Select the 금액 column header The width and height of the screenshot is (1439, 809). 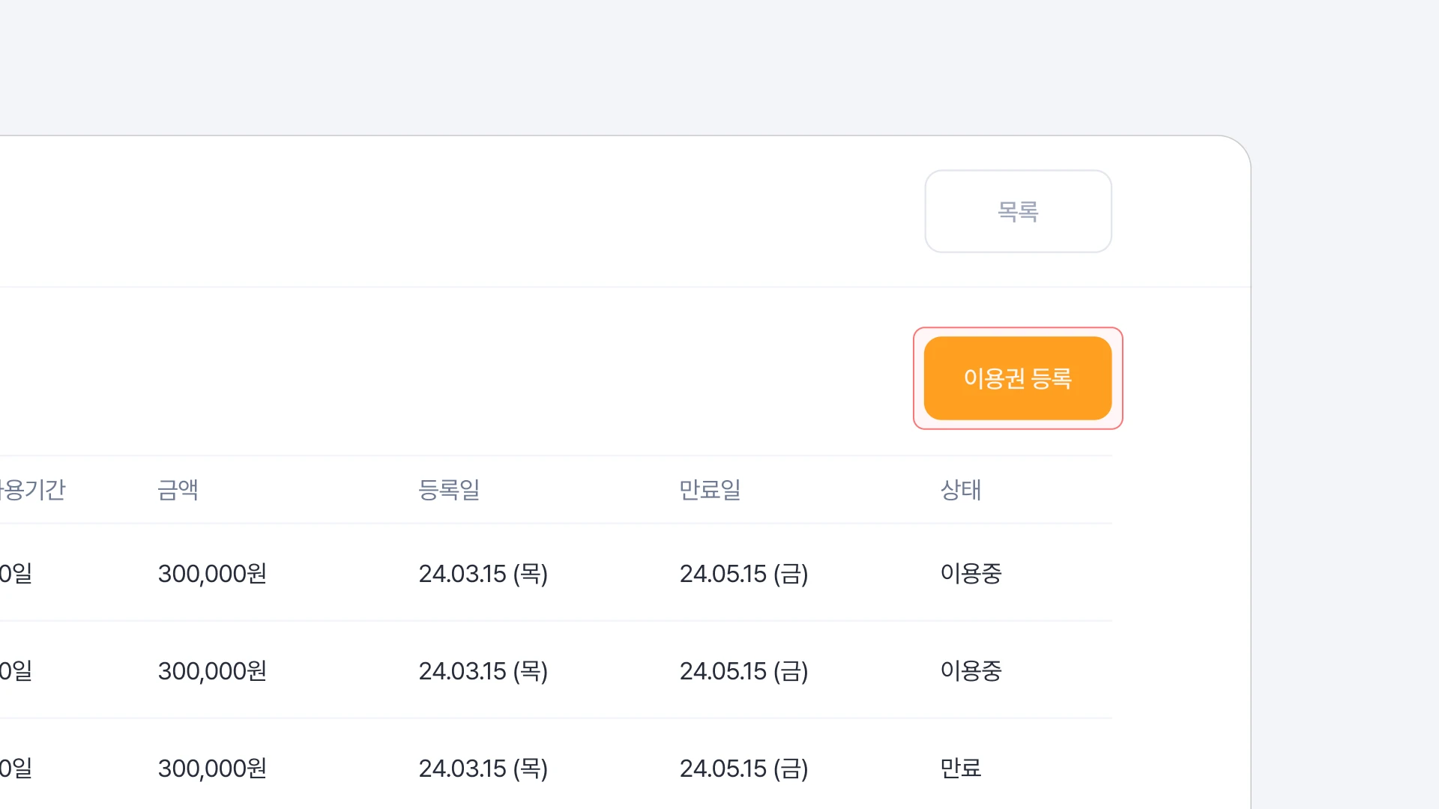tap(178, 490)
